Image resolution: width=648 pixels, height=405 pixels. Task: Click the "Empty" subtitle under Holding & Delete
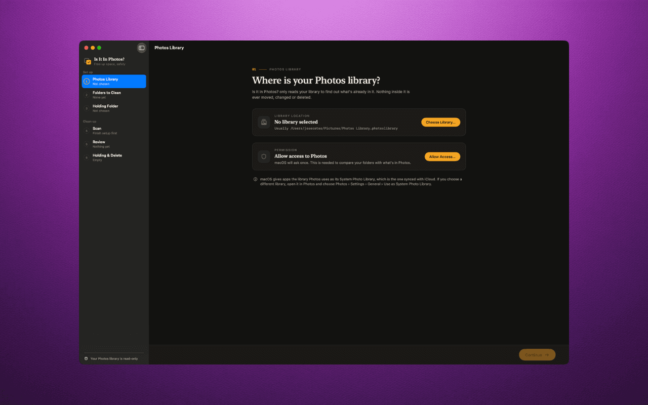coord(97,160)
